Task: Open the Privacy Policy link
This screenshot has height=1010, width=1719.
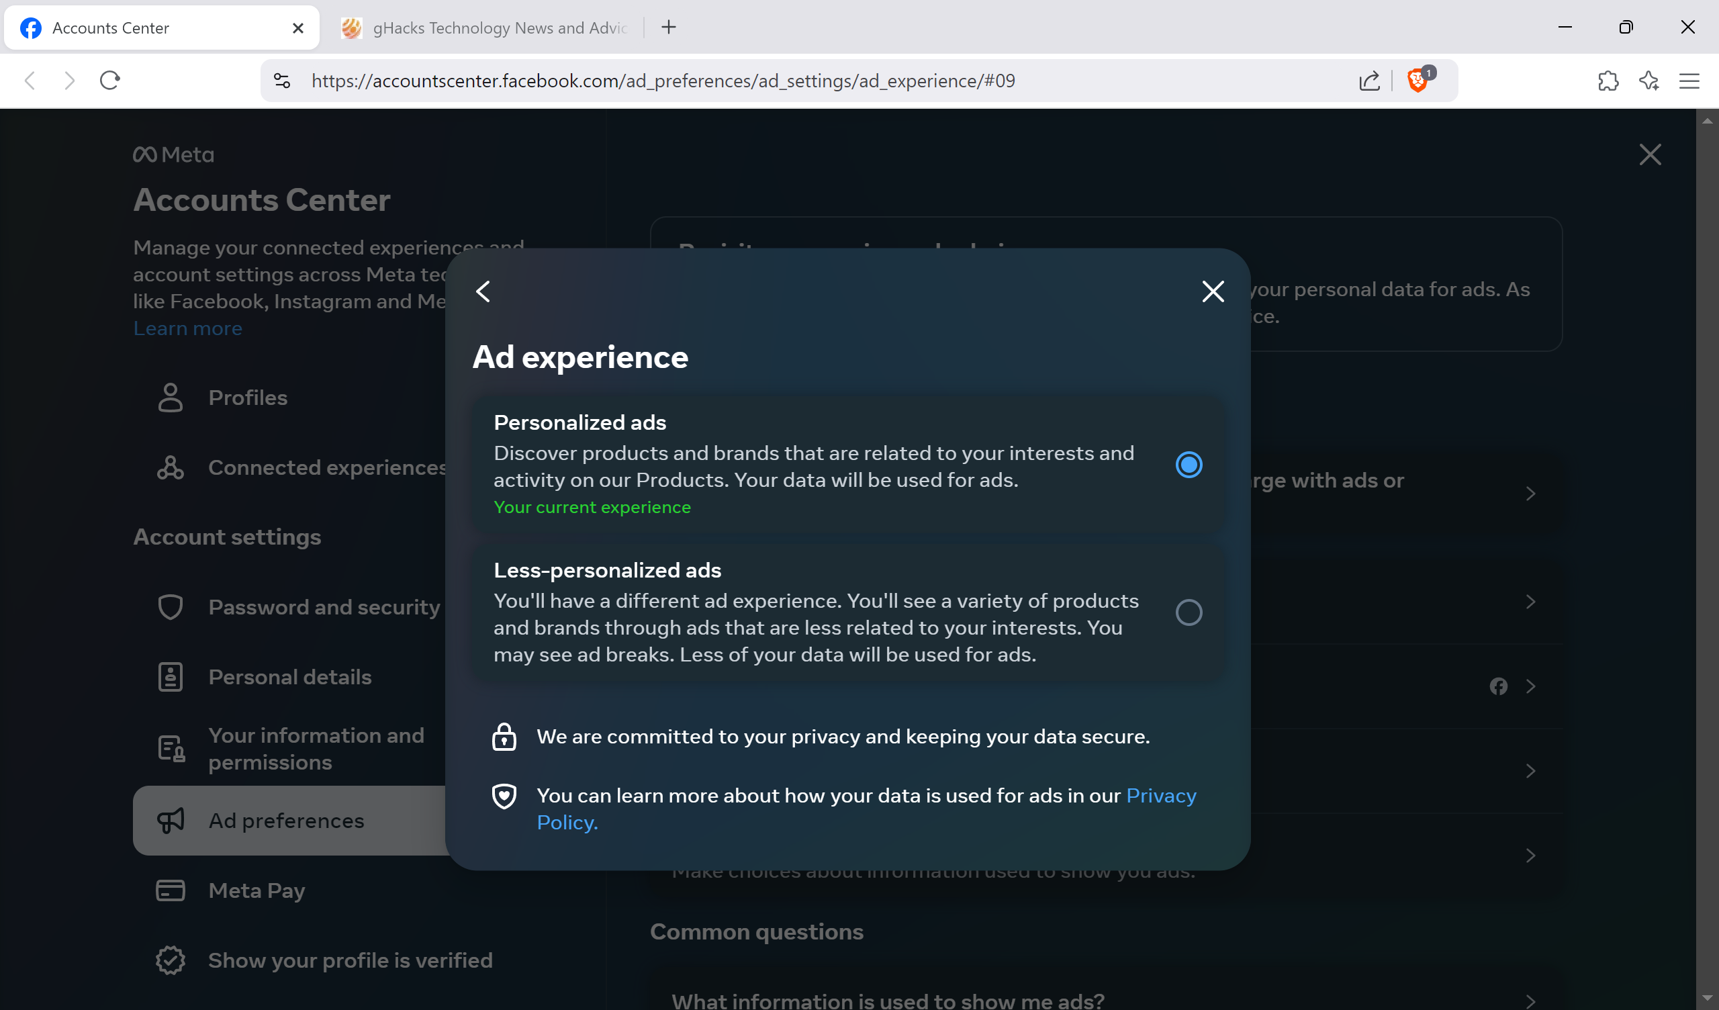Action: [x=1161, y=796]
